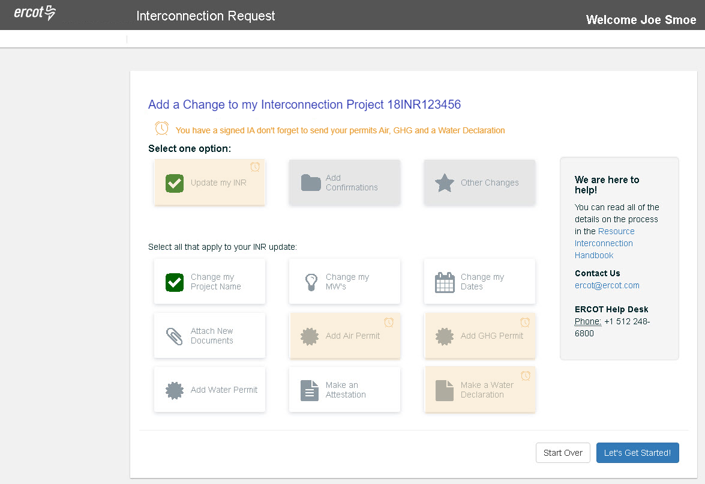The width and height of the screenshot is (705, 484).
Task: Click the folder icon on Add Confirmations
Action: click(311, 183)
